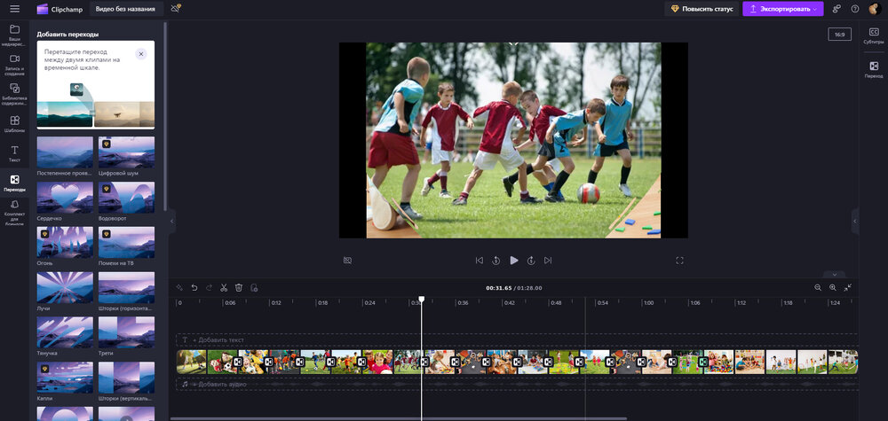This screenshot has width=888, height=421.
Task: Collapse the timeline with chevron below preview
Action: click(834, 274)
